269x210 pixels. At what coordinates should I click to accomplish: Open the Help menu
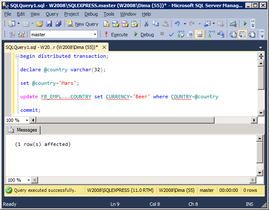pyautogui.click(x=147, y=14)
